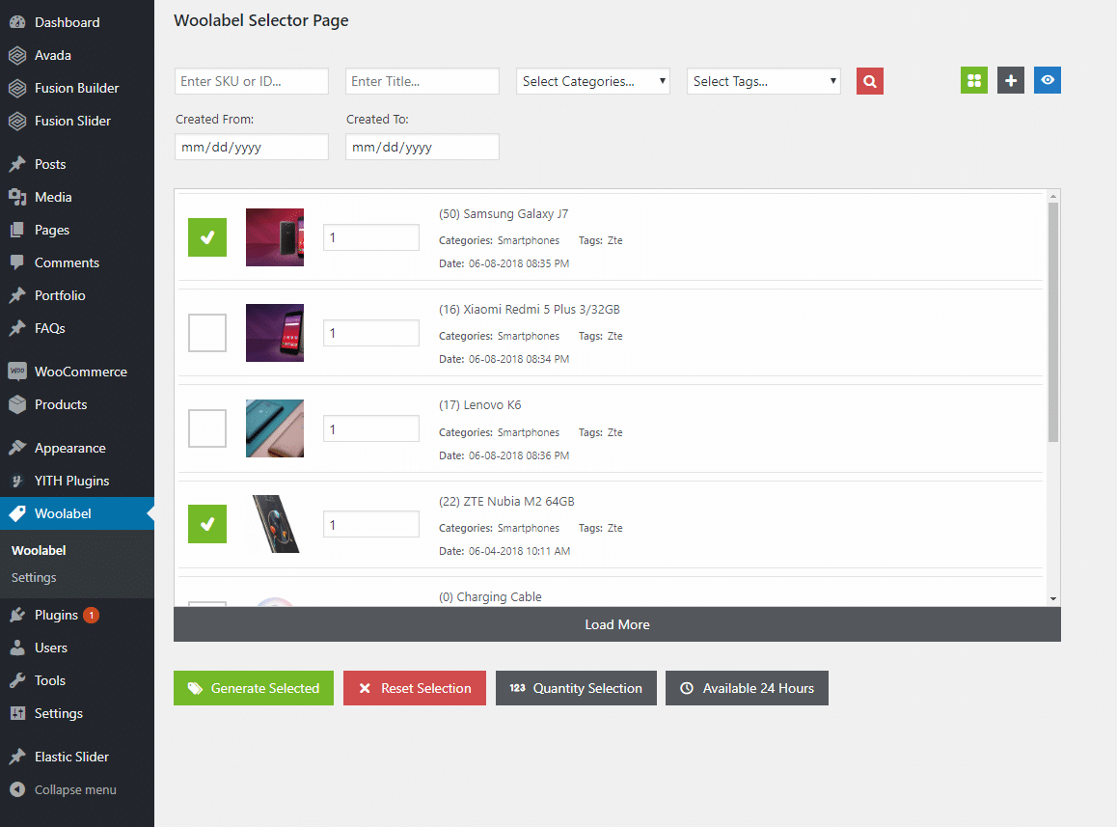Click the Fusion Builder sidebar icon
The height and width of the screenshot is (827, 1117).
tap(17, 88)
